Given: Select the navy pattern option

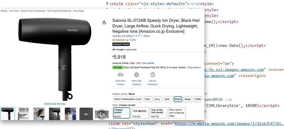Looking at the screenshot, I should 158,99.
